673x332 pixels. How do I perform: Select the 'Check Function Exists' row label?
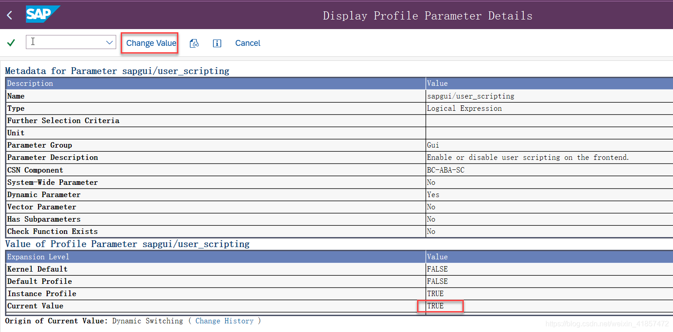tap(53, 231)
